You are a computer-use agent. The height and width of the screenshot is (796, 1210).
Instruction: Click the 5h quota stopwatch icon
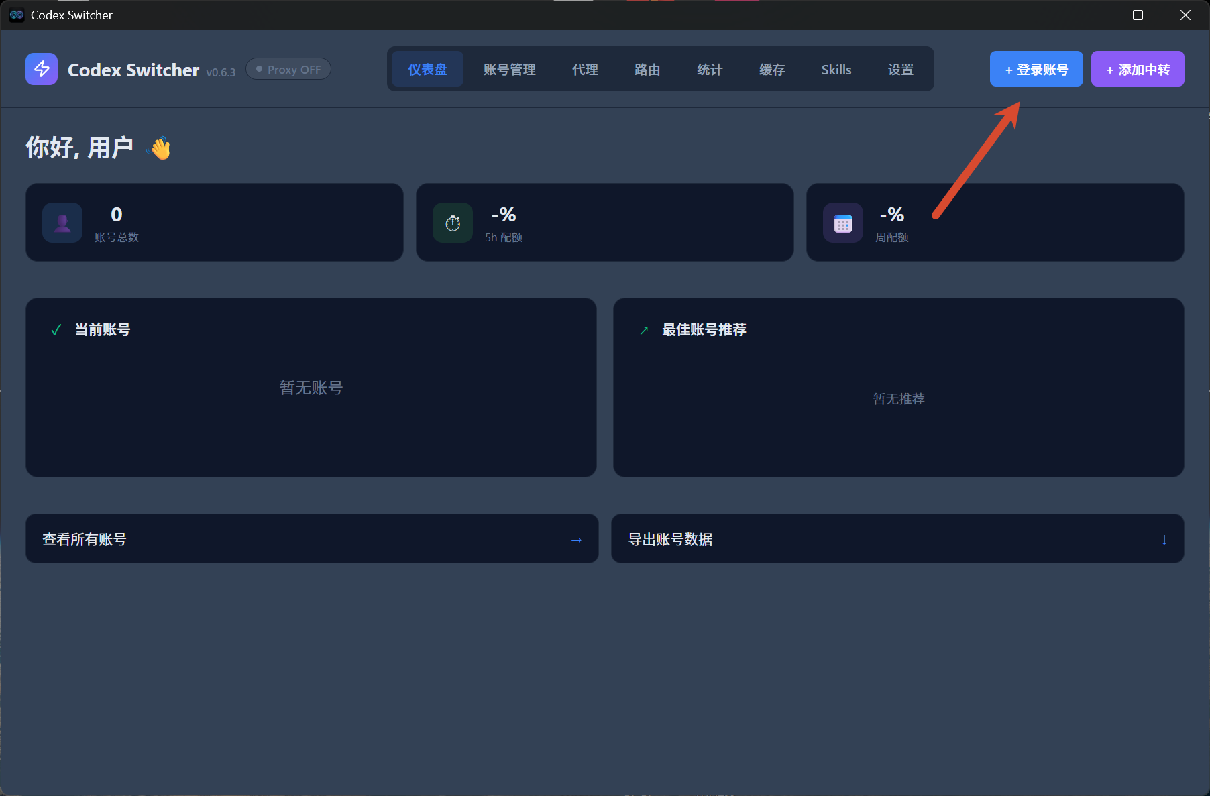click(x=453, y=223)
